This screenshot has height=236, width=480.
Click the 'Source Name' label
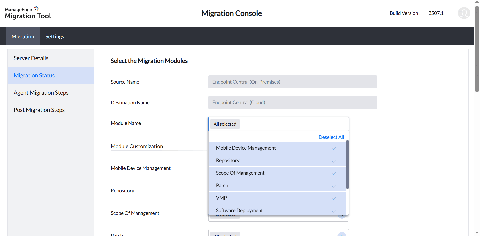[125, 82]
